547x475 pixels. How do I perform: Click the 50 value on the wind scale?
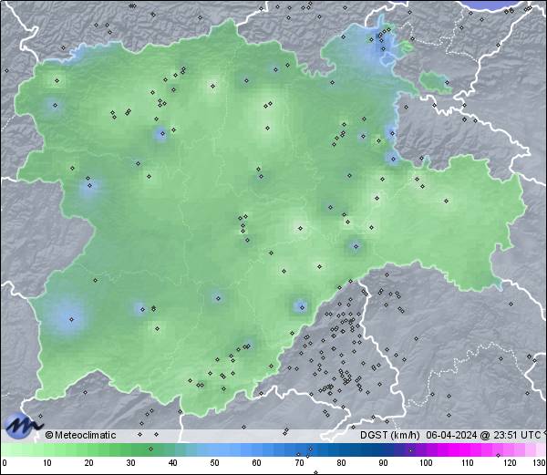point(214,463)
